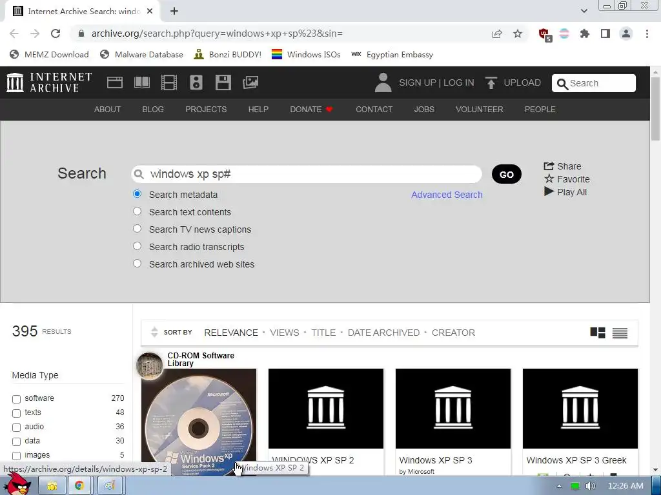The image size is (661, 495).
Task: Open the Video film strip icon
Action: (x=169, y=82)
